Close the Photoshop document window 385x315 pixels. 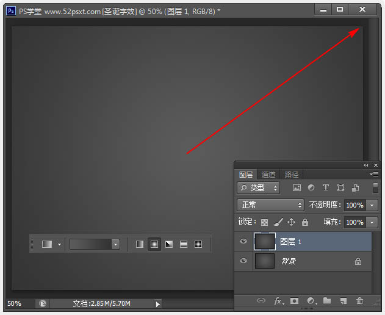(x=362, y=10)
